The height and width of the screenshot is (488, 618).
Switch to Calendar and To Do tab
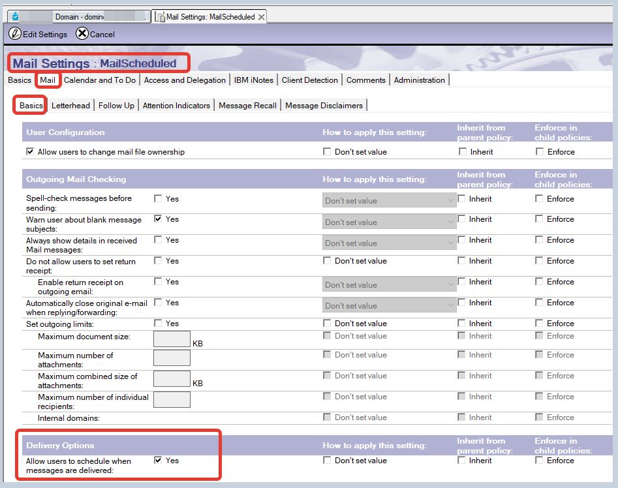pyautogui.click(x=100, y=80)
